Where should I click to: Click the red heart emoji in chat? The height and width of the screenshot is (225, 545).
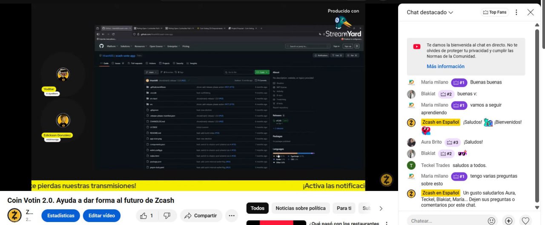point(426,131)
